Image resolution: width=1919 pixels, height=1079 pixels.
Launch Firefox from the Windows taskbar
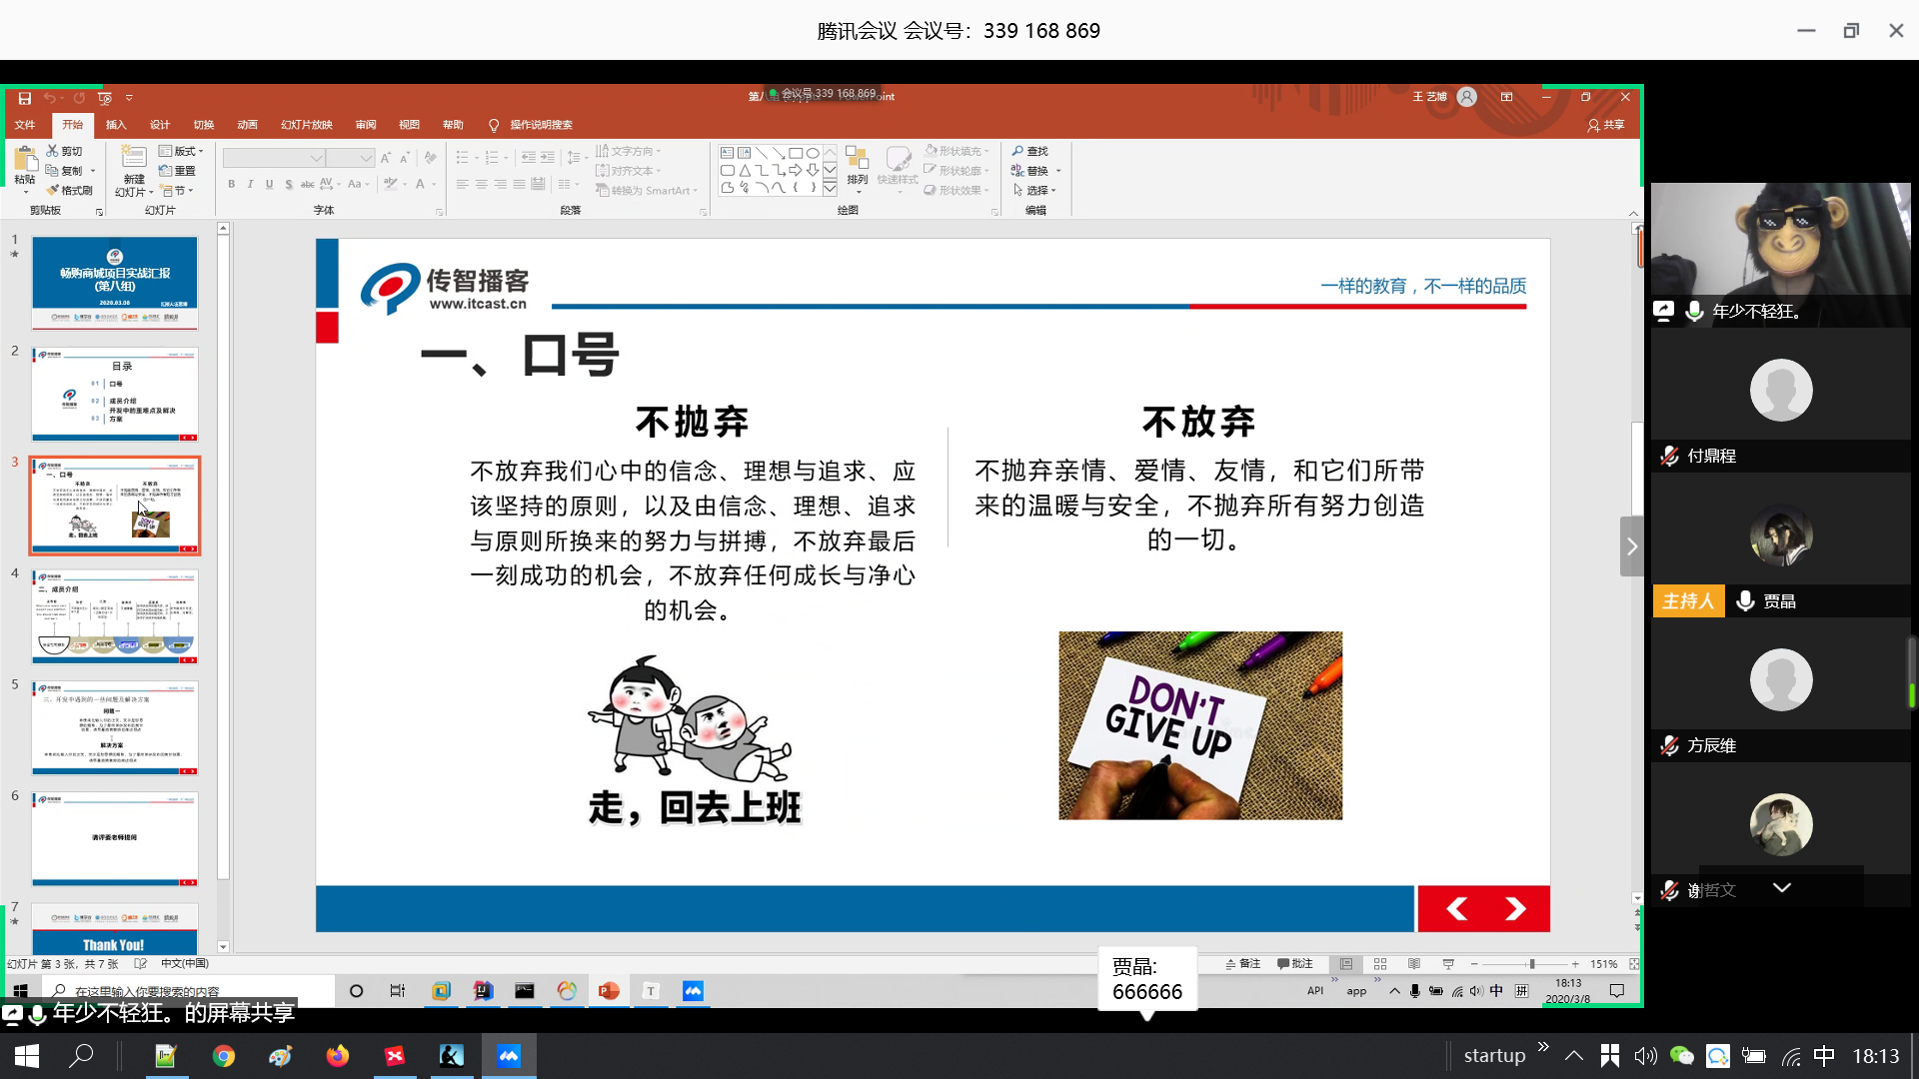pos(338,1056)
